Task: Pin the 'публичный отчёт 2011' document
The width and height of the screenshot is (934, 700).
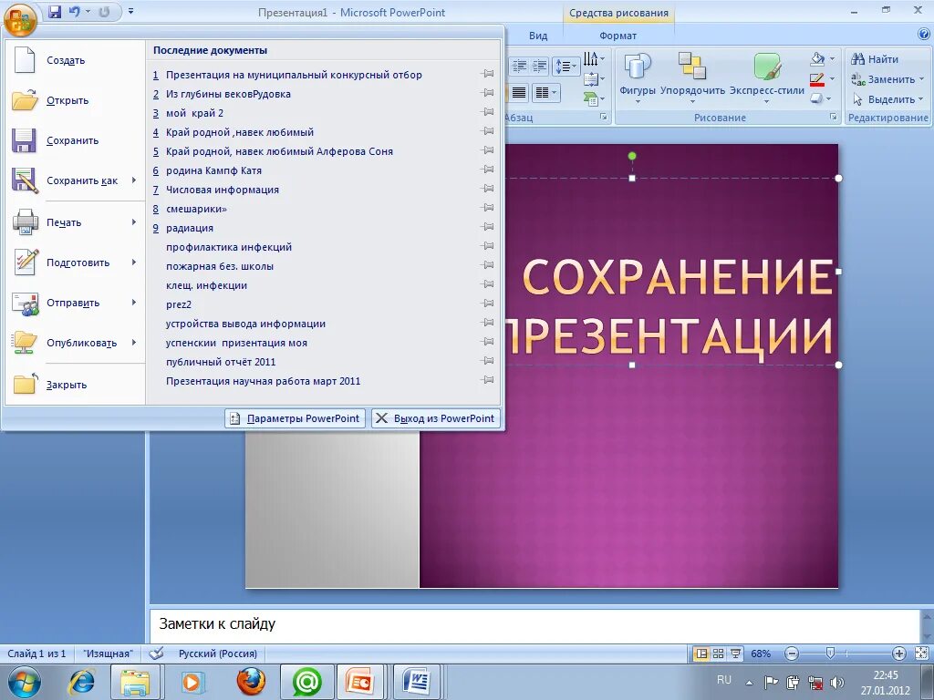Action: pyautogui.click(x=488, y=361)
